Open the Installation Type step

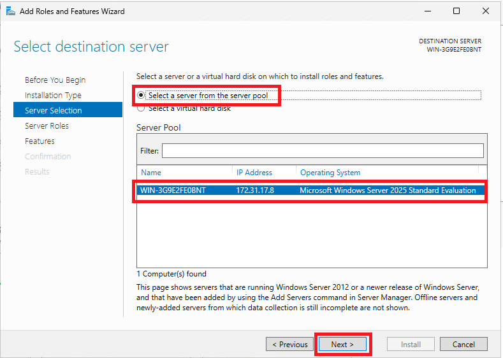[x=53, y=95]
